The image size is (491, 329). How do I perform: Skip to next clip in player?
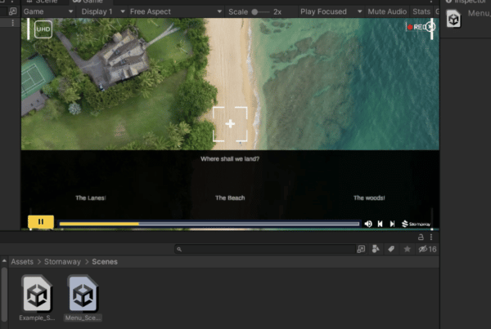[x=392, y=224]
